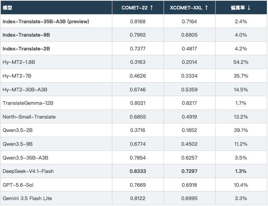Screen dimensions: 268x206
Task: Select the Index-Translate-9B model name
Action: (x=26, y=35)
